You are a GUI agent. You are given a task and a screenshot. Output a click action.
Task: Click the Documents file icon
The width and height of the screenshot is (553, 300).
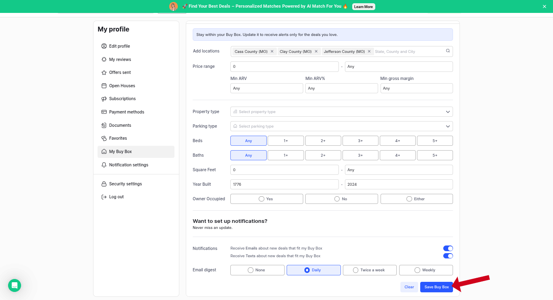click(x=104, y=125)
